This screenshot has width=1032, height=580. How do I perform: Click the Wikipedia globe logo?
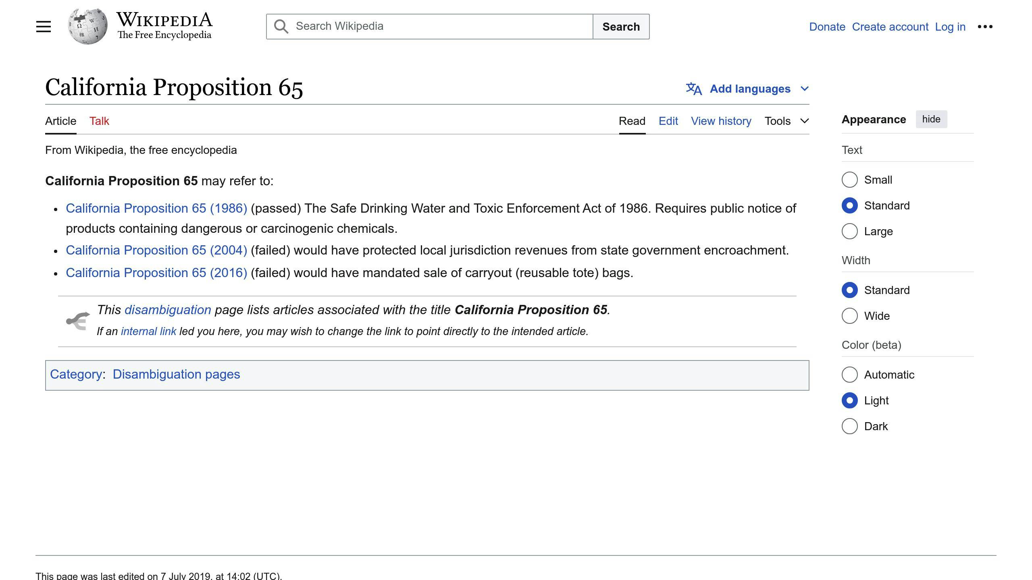87,27
